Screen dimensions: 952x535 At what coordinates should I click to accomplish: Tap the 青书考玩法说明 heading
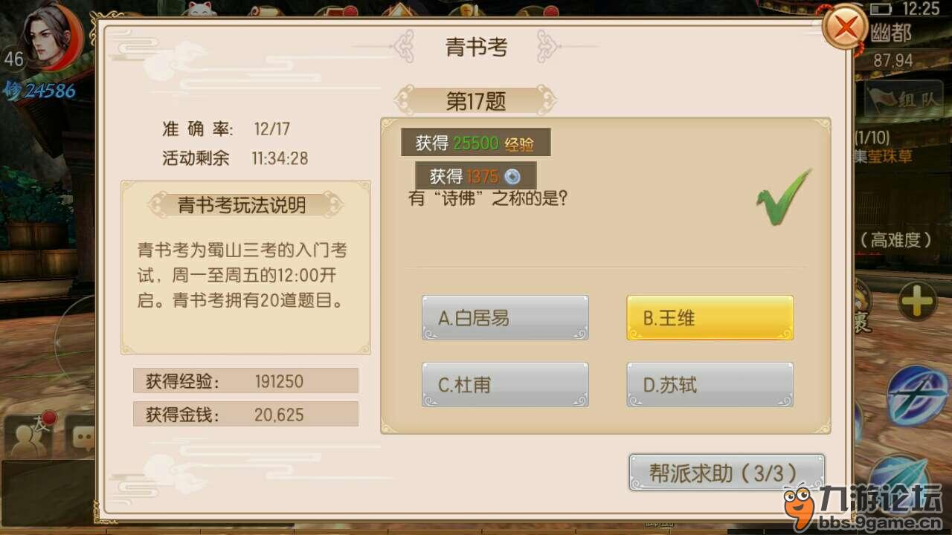(x=242, y=204)
